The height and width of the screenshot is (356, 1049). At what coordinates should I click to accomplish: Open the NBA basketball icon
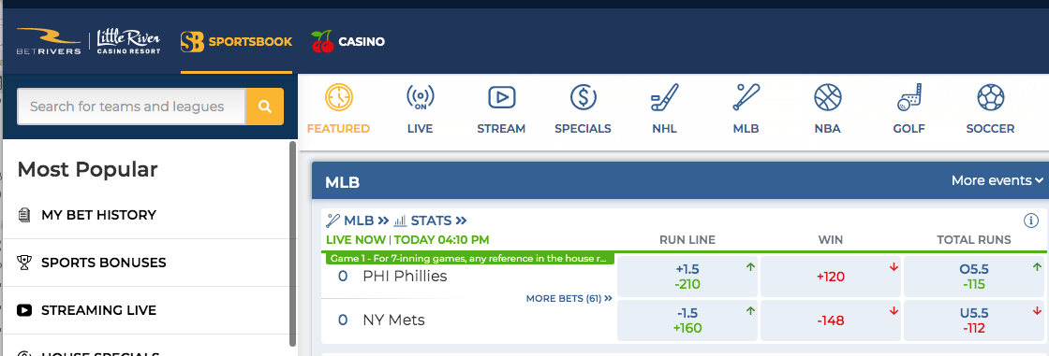[828, 98]
